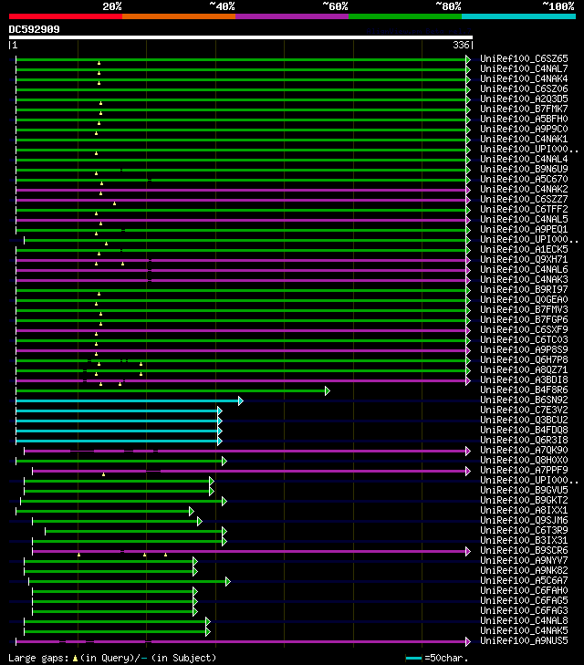Screen dimensions: 584x665
Task: Click the arrowhead ending the UniRef100_Q8H0X0 bar
Action: pos(224,461)
